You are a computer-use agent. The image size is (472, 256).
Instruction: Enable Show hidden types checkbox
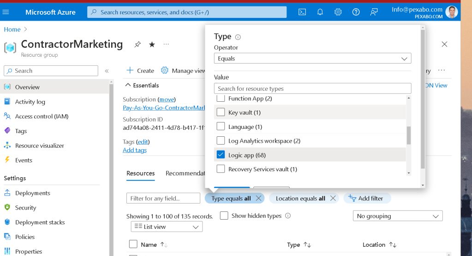tap(224, 215)
